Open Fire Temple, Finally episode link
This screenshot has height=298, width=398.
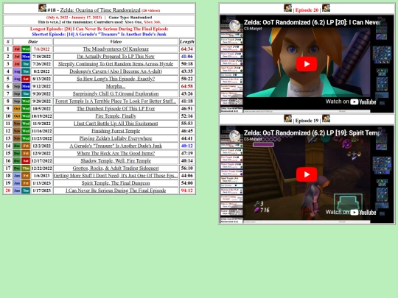pos(116,116)
